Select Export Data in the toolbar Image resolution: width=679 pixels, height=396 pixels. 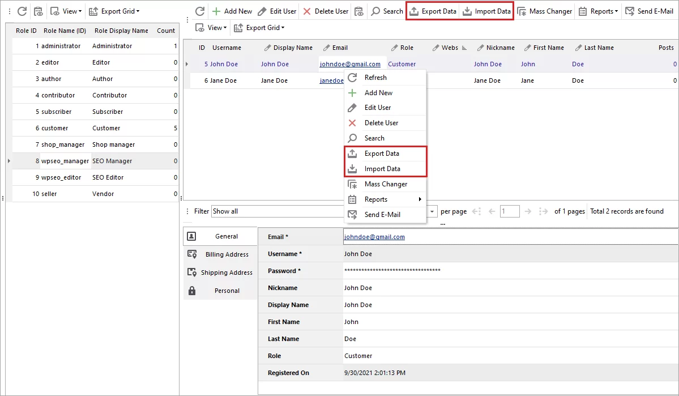point(432,11)
